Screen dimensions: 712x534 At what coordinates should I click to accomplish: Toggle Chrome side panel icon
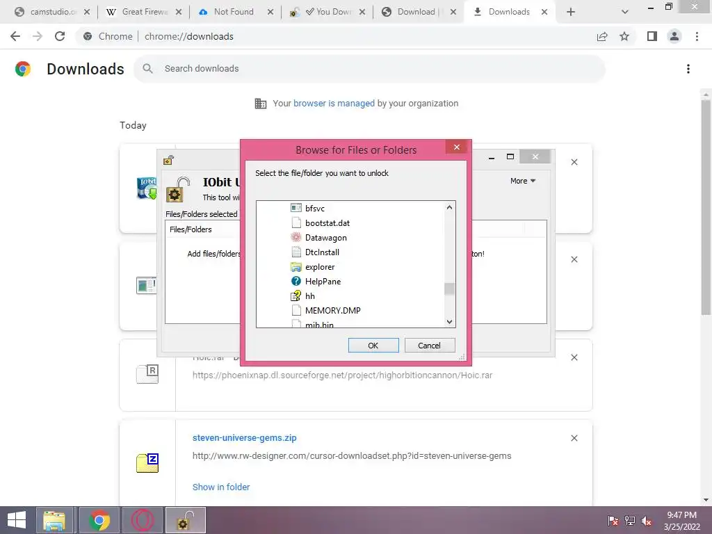click(652, 36)
